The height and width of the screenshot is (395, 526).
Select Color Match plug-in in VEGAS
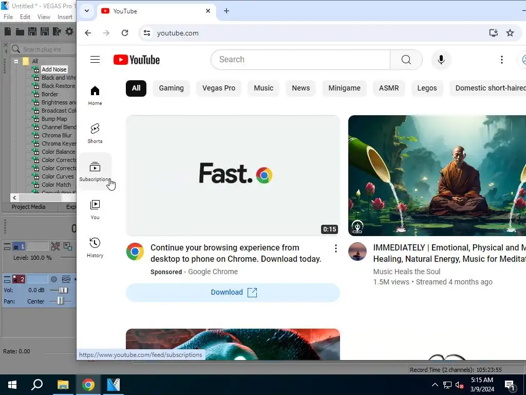click(x=56, y=185)
